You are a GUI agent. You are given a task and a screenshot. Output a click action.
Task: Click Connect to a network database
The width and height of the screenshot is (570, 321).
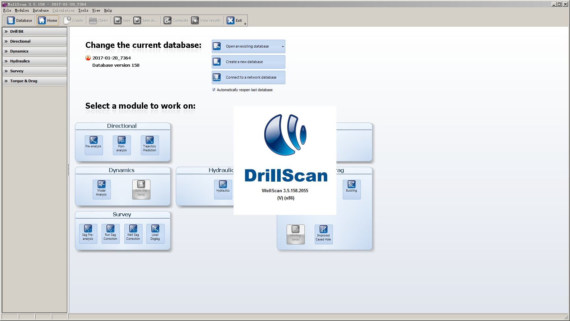248,78
